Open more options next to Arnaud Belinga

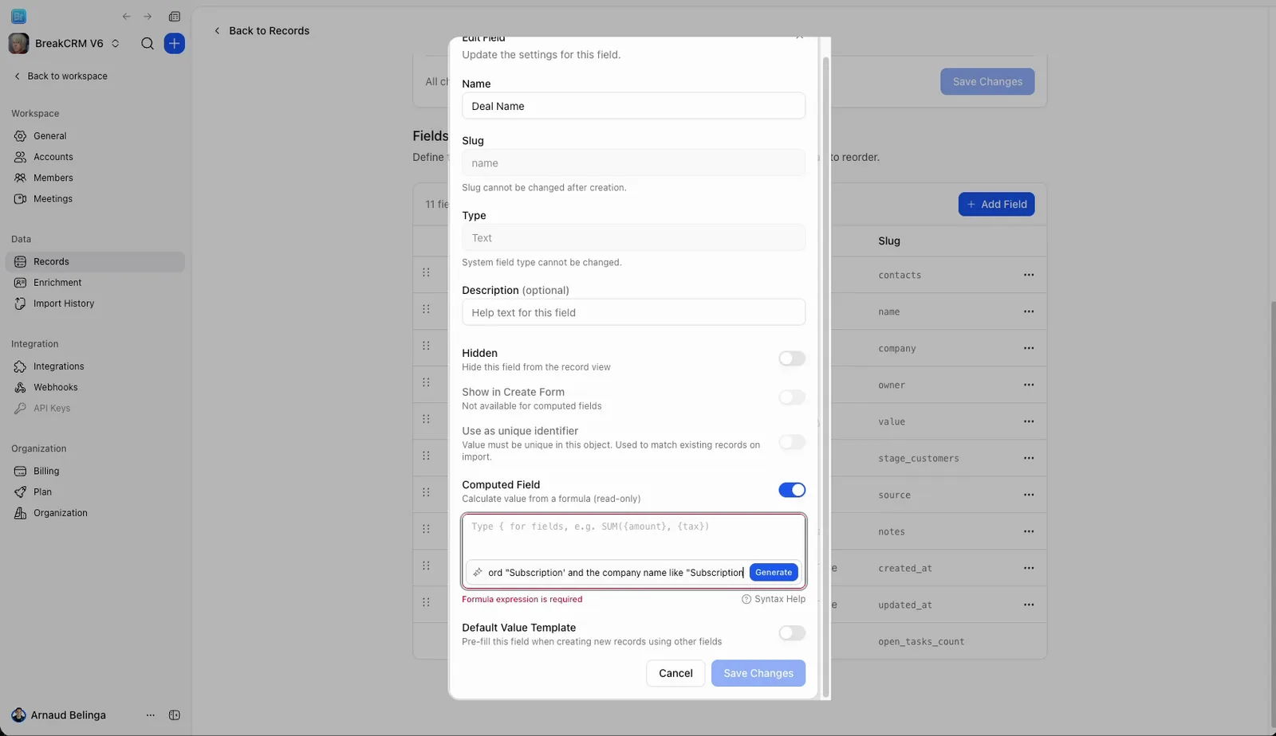point(151,715)
